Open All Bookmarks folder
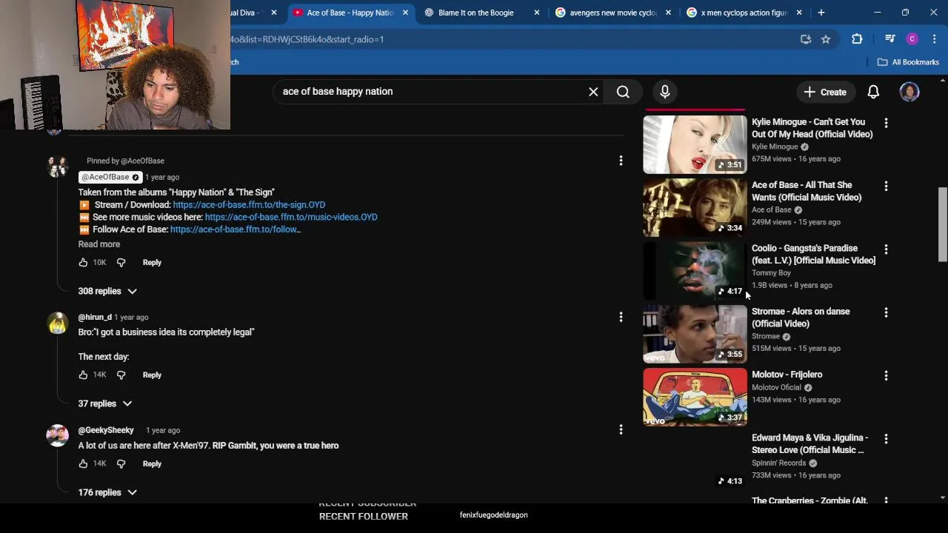The width and height of the screenshot is (948, 533). pyautogui.click(x=908, y=62)
